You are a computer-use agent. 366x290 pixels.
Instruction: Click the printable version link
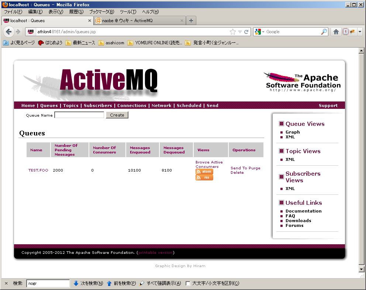(x=155, y=253)
